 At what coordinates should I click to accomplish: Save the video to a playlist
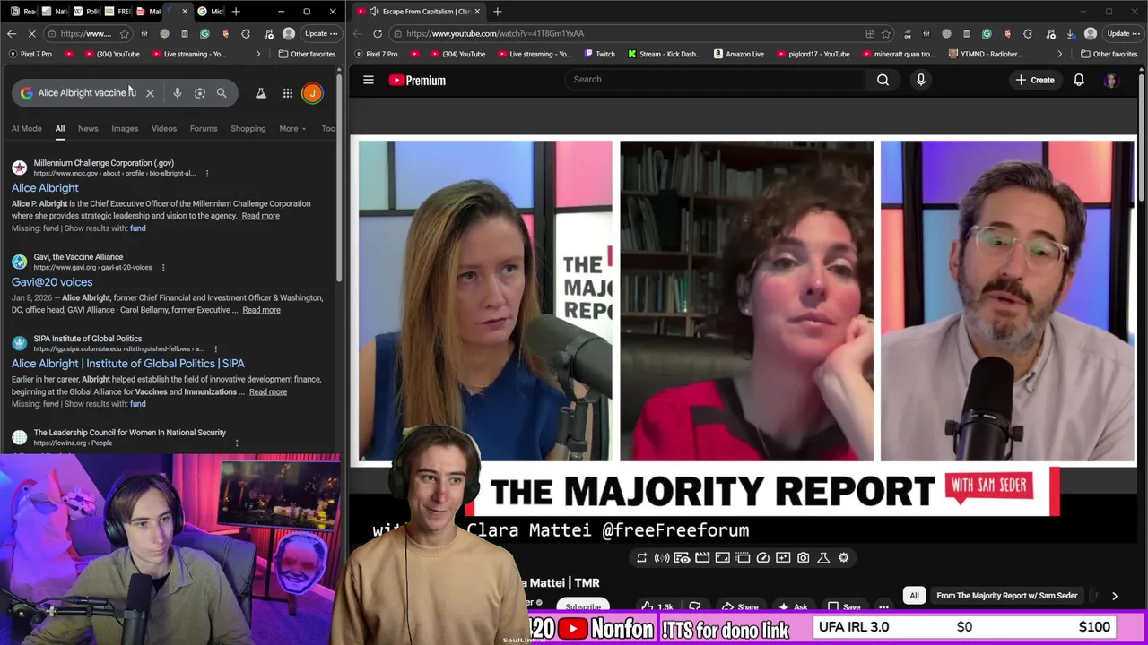[x=844, y=606]
